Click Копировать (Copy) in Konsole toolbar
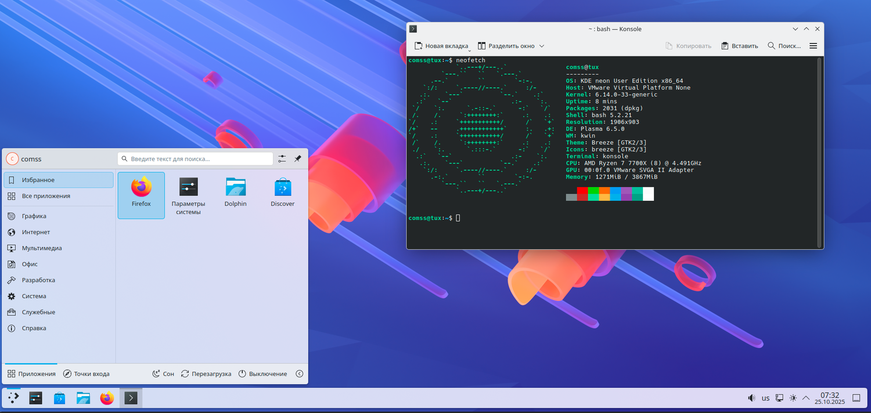 [689, 46]
